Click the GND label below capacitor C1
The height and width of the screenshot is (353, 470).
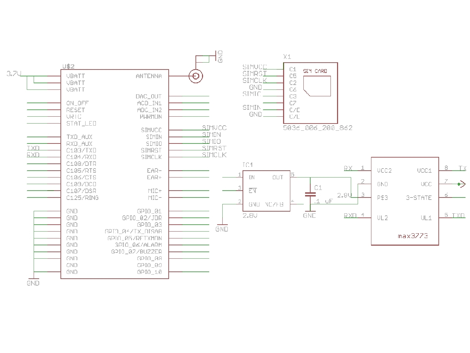click(x=310, y=215)
